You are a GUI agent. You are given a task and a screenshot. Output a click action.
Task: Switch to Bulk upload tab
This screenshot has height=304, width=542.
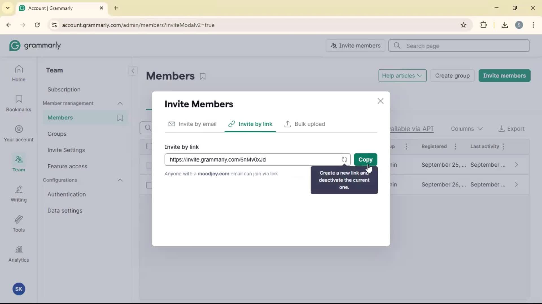(305, 124)
